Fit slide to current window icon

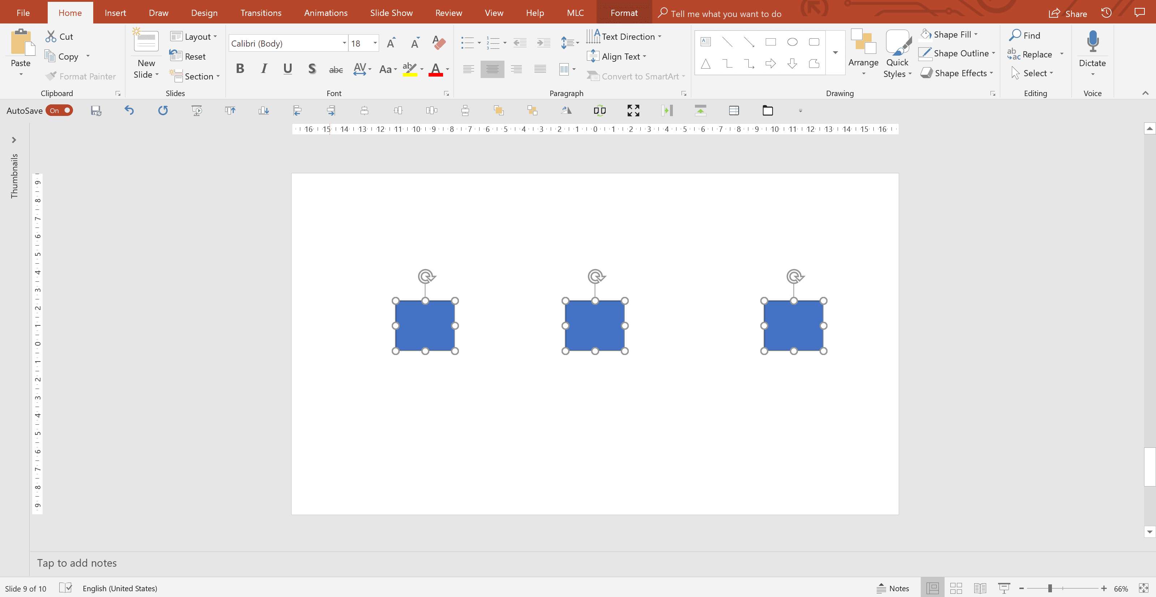(1143, 588)
